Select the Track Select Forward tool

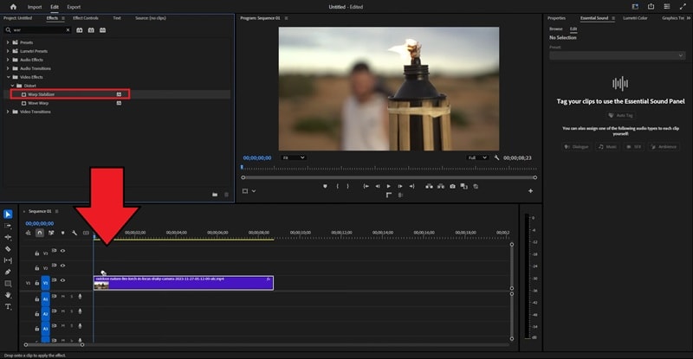pos(8,226)
